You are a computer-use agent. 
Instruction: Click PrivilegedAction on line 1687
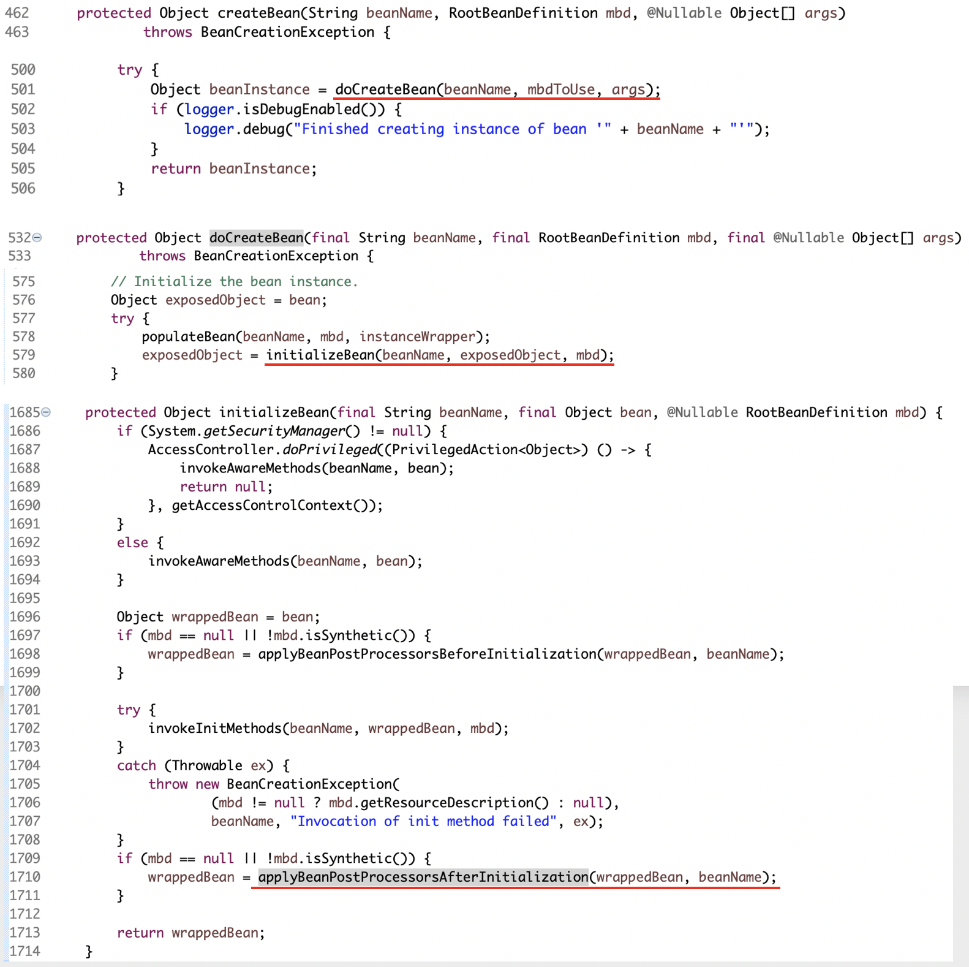coord(455,450)
